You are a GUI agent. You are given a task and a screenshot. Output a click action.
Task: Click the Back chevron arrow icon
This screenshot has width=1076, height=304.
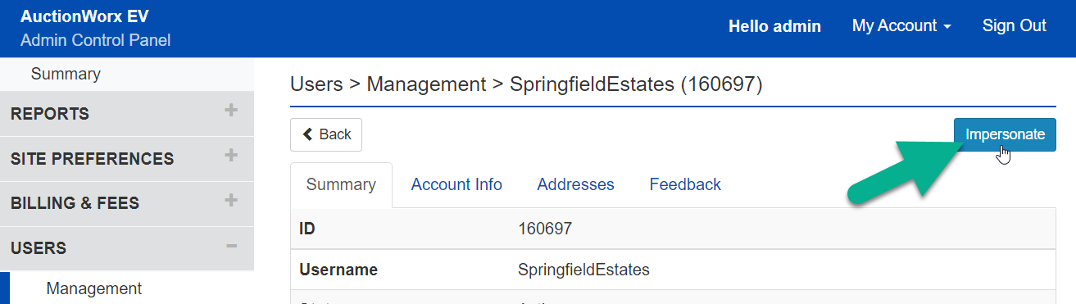[308, 134]
